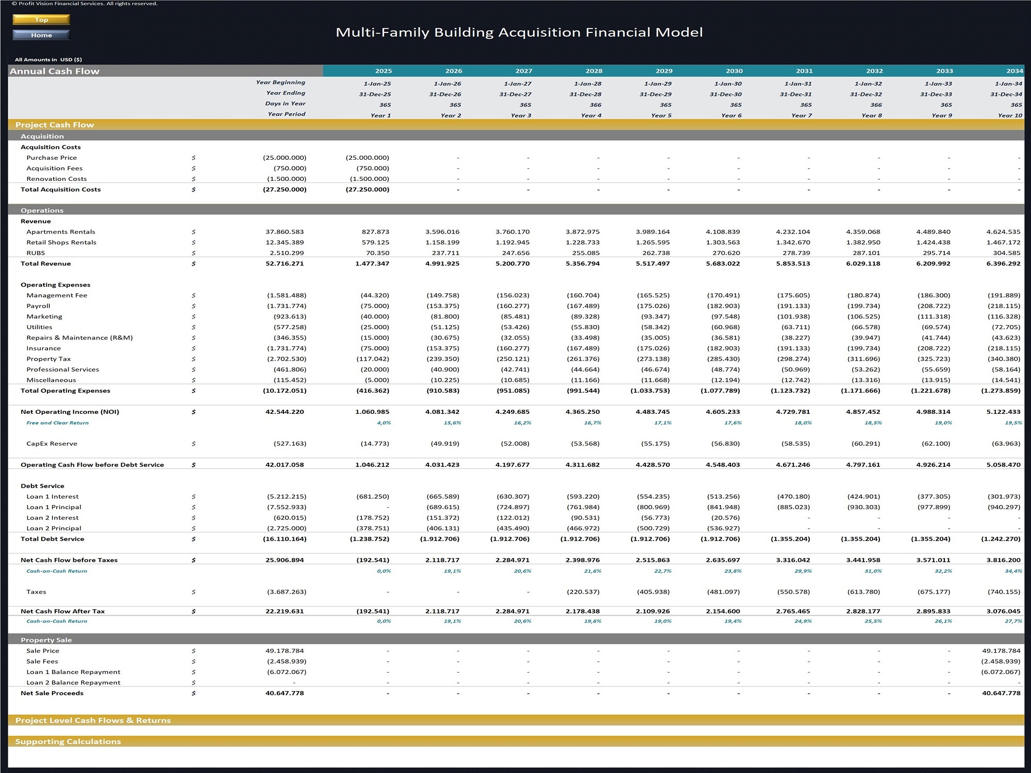Screen dimensions: 1031x773
Task: Click the Sale Price row label
Action: pyautogui.click(x=43, y=651)
